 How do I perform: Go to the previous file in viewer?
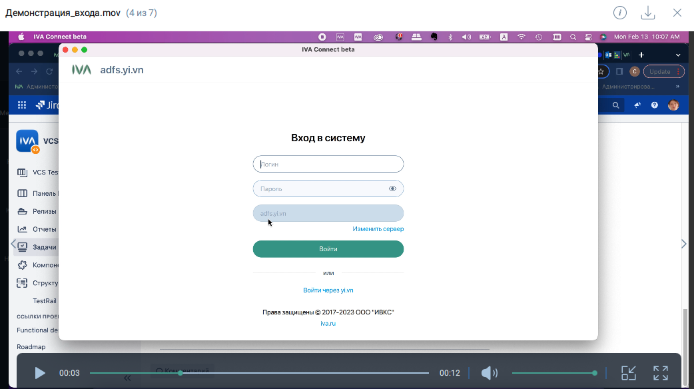tap(12, 244)
